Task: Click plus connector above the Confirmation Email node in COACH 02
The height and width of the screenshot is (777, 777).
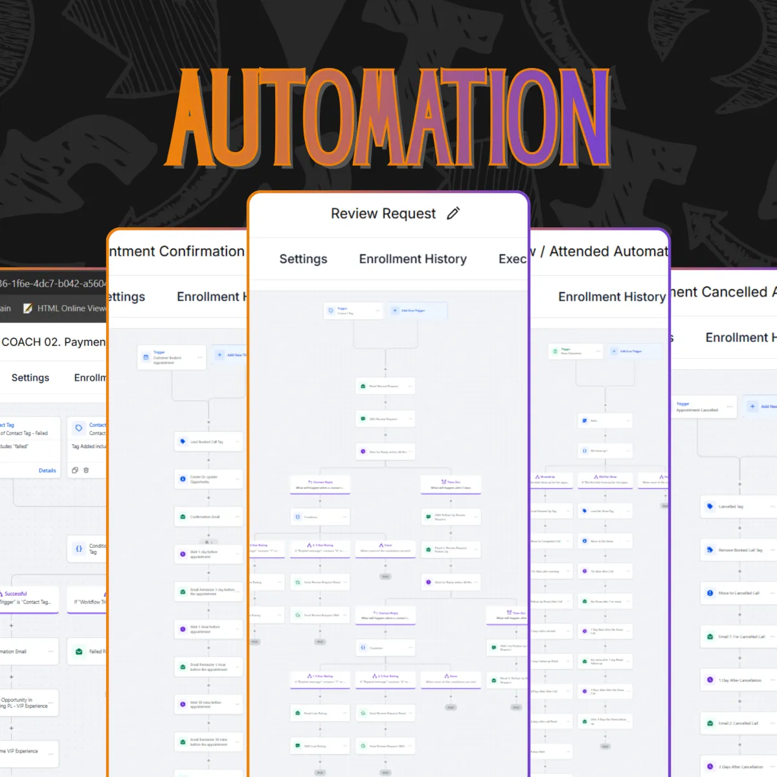Action: point(11,626)
